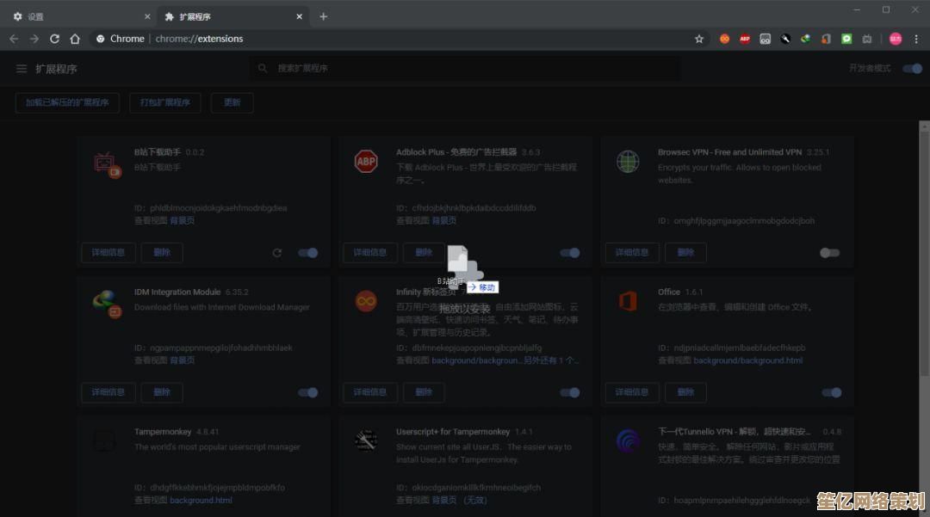This screenshot has width=930, height=517.
Task: Open 详细信息 for Adblock Plus
Action: click(x=370, y=253)
